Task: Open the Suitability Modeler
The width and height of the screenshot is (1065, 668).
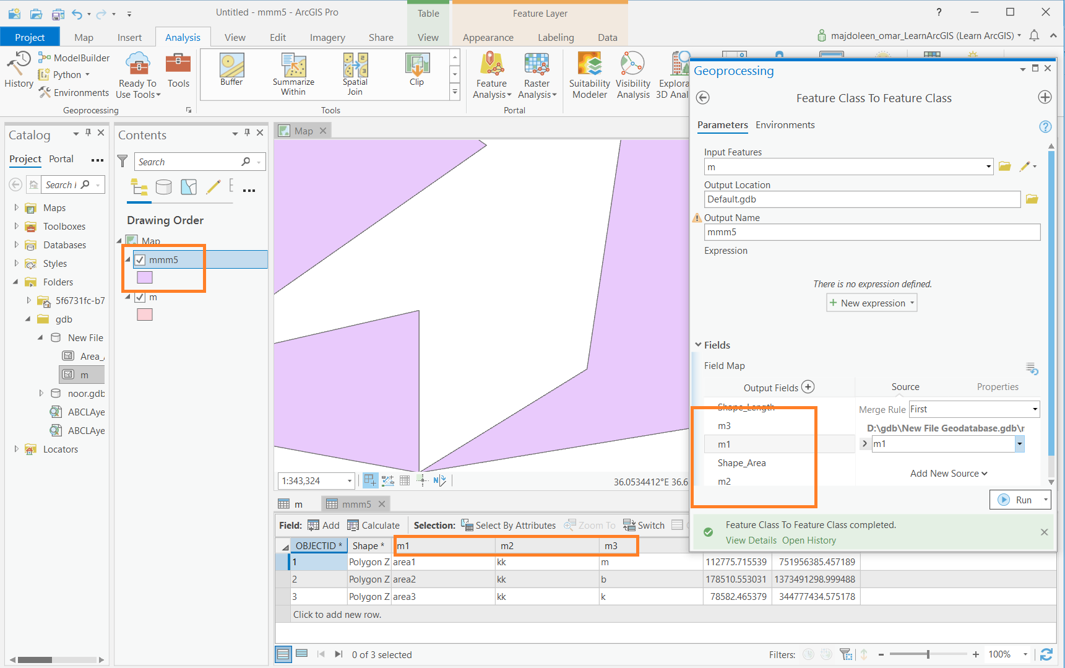Action: (x=589, y=74)
